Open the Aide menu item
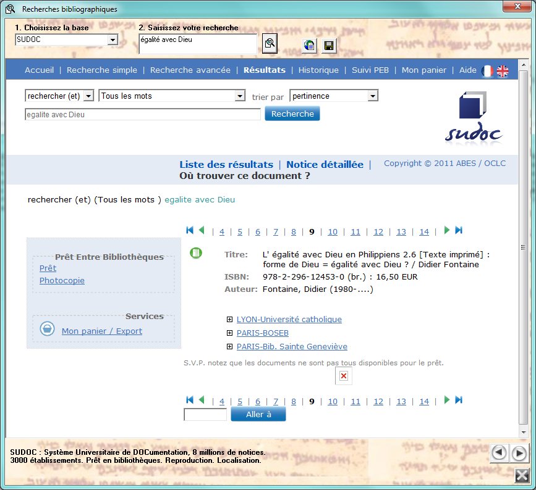This screenshot has width=536, height=490. point(467,70)
